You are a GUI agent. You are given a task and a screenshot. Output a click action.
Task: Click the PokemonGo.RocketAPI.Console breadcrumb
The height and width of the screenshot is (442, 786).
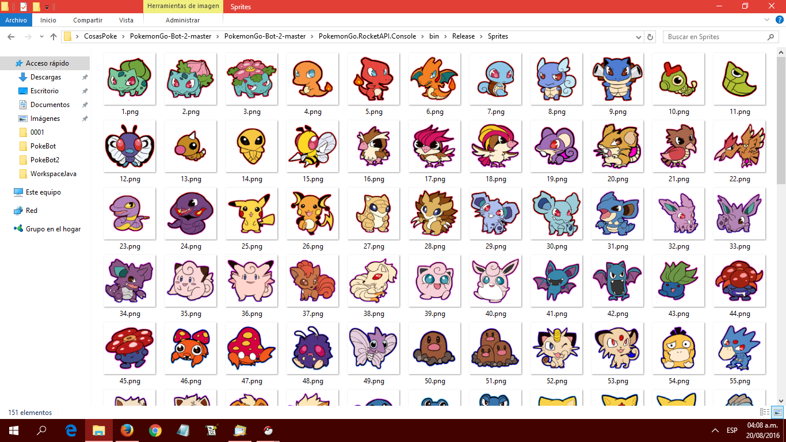[367, 36]
